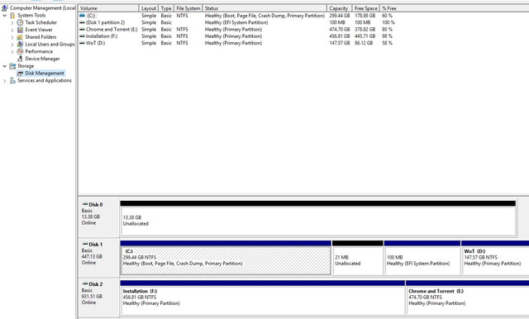The image size is (529, 319).
Task: Click the 98 % free cell
Action: coord(387,36)
